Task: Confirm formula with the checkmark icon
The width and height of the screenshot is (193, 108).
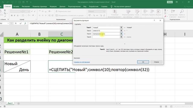Action: click(x=21, y=23)
